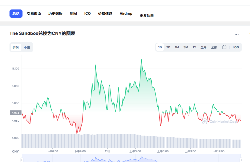This screenshot has height=162, width=250.
Task: Select the 全部 (All) time range
Action: 214,47
